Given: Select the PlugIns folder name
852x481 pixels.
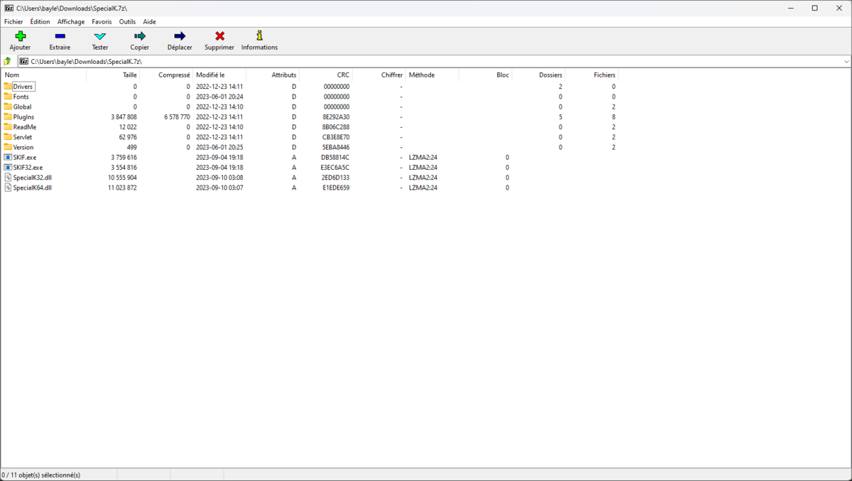Looking at the screenshot, I should [23, 117].
